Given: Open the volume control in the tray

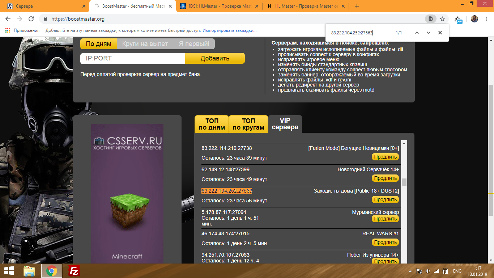Looking at the screenshot, I should point(428,271).
